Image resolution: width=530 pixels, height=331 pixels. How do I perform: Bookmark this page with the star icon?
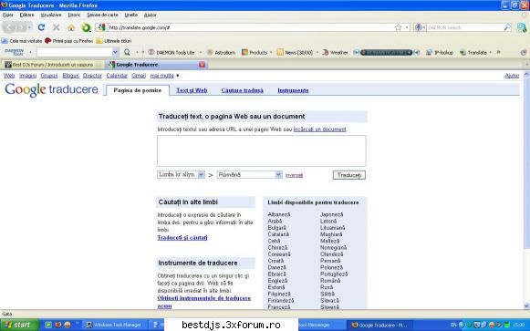[x=398, y=27]
